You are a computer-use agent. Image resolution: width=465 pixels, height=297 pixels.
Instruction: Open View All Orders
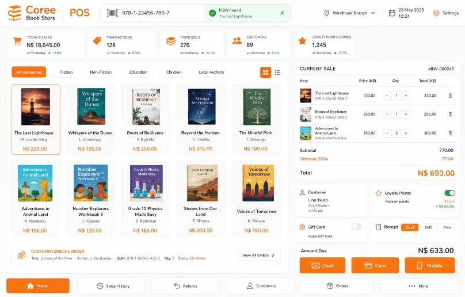[258, 255]
